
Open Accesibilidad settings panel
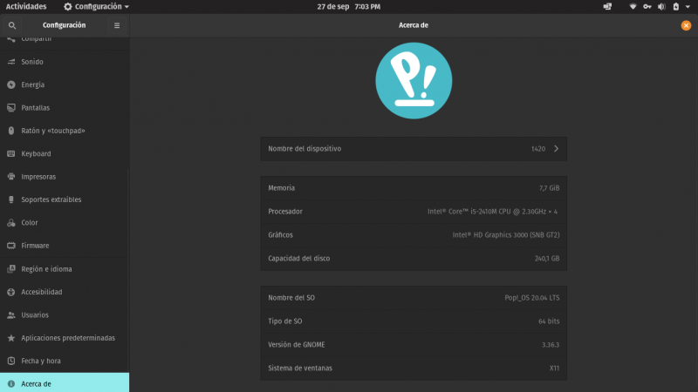pos(42,292)
